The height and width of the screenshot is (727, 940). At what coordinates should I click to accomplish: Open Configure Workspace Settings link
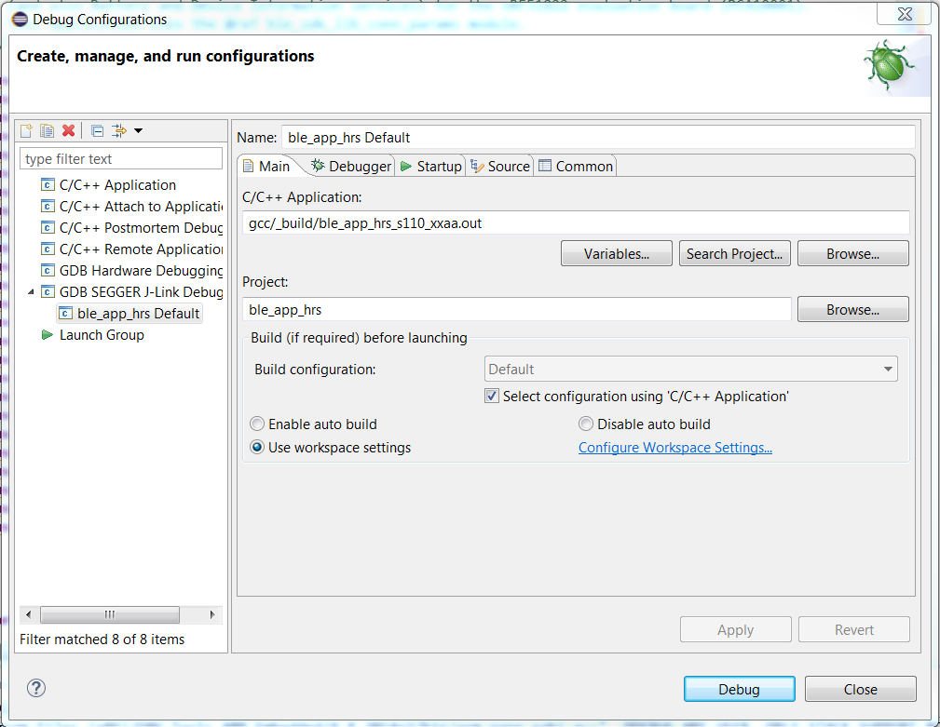(x=675, y=448)
